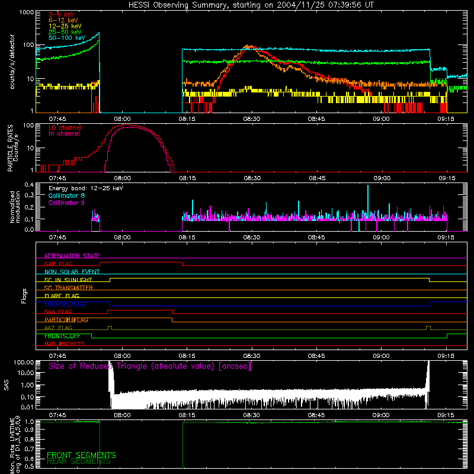Click 07:45 label under the modulation plot

57,238
